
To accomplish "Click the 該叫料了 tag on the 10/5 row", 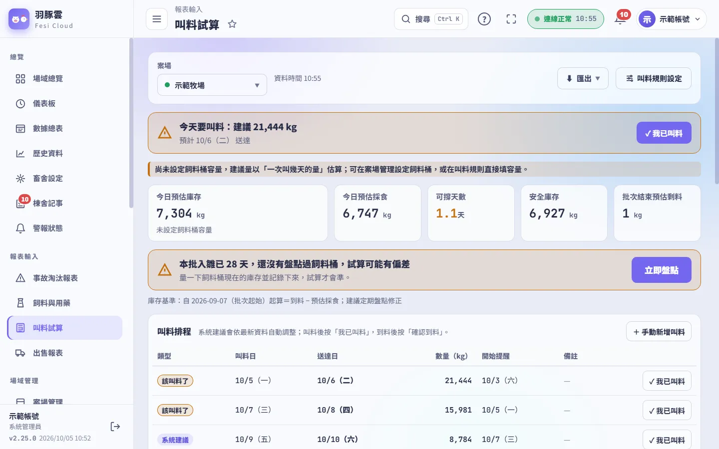I will coord(175,381).
